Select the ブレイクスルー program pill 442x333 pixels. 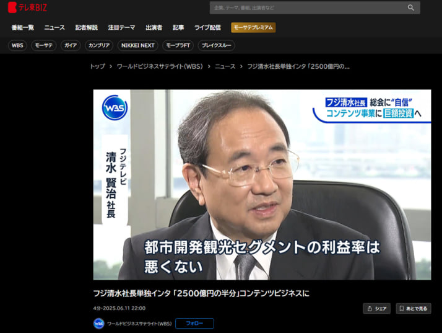tap(216, 45)
